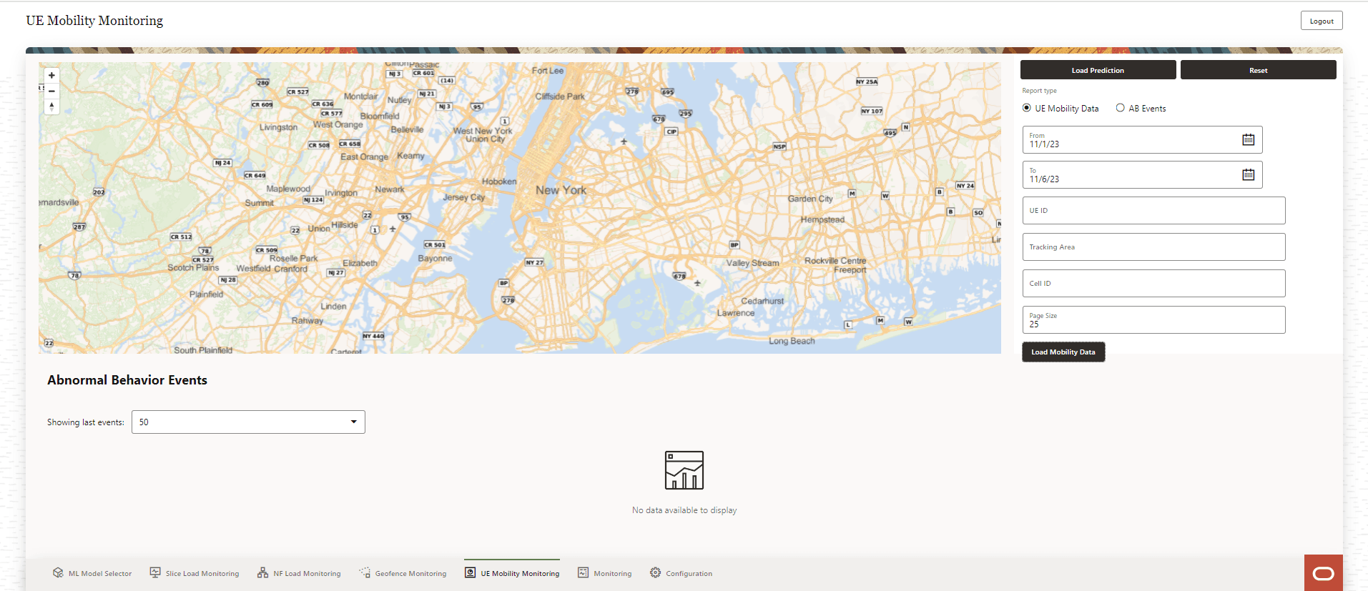This screenshot has height=591, width=1368.
Task: Click the Slice Load Monitoring icon
Action: (x=155, y=572)
